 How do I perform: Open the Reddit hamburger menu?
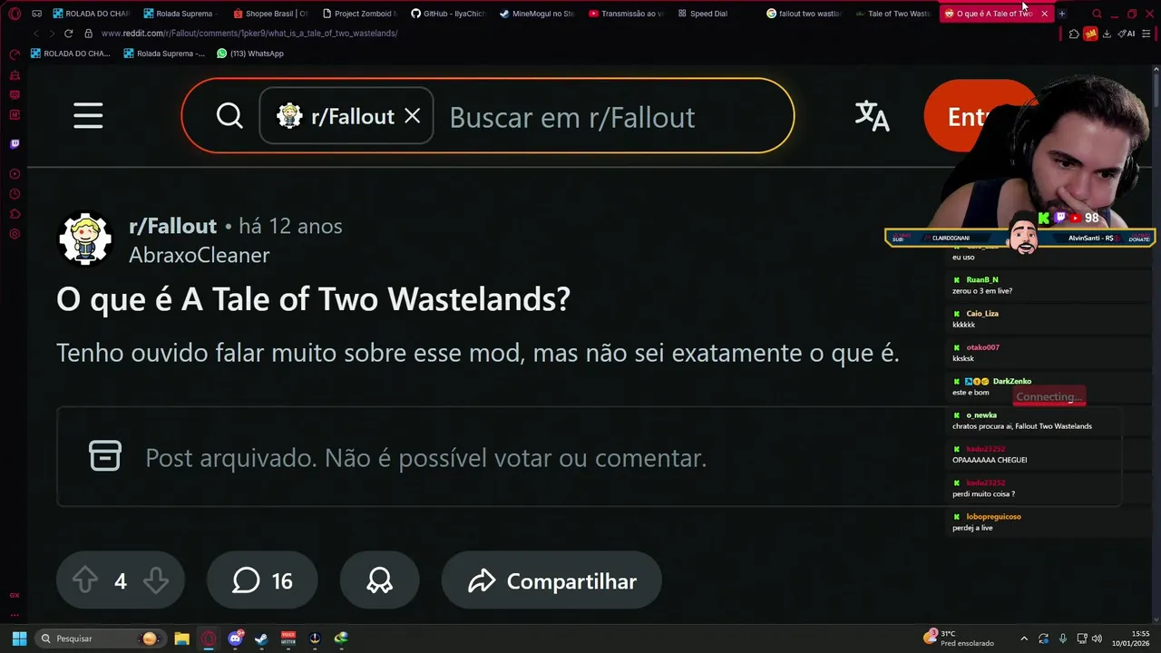pyautogui.click(x=88, y=116)
